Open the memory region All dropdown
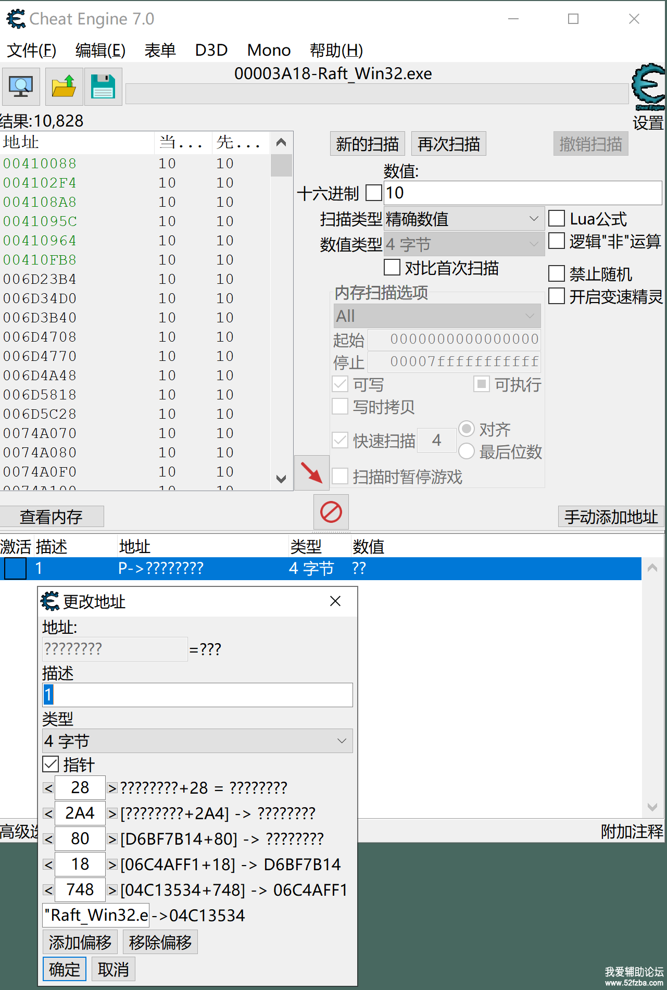Image resolution: width=667 pixels, height=990 pixels. [x=437, y=316]
